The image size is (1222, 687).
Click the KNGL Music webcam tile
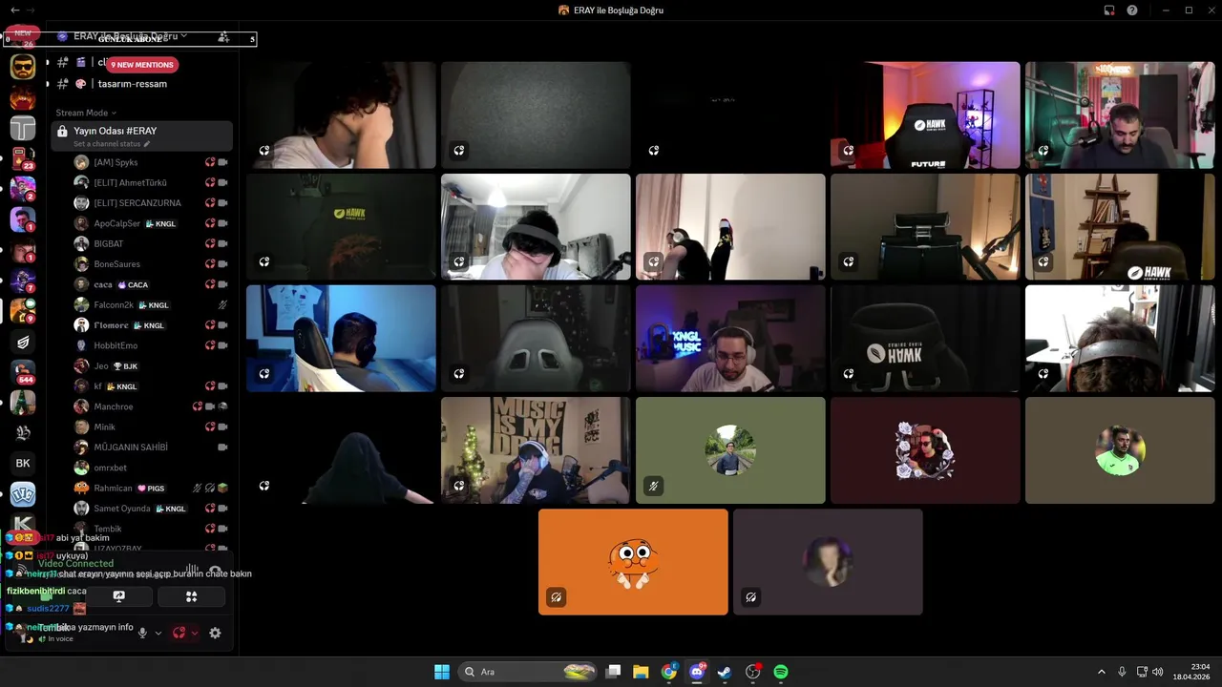tap(730, 339)
